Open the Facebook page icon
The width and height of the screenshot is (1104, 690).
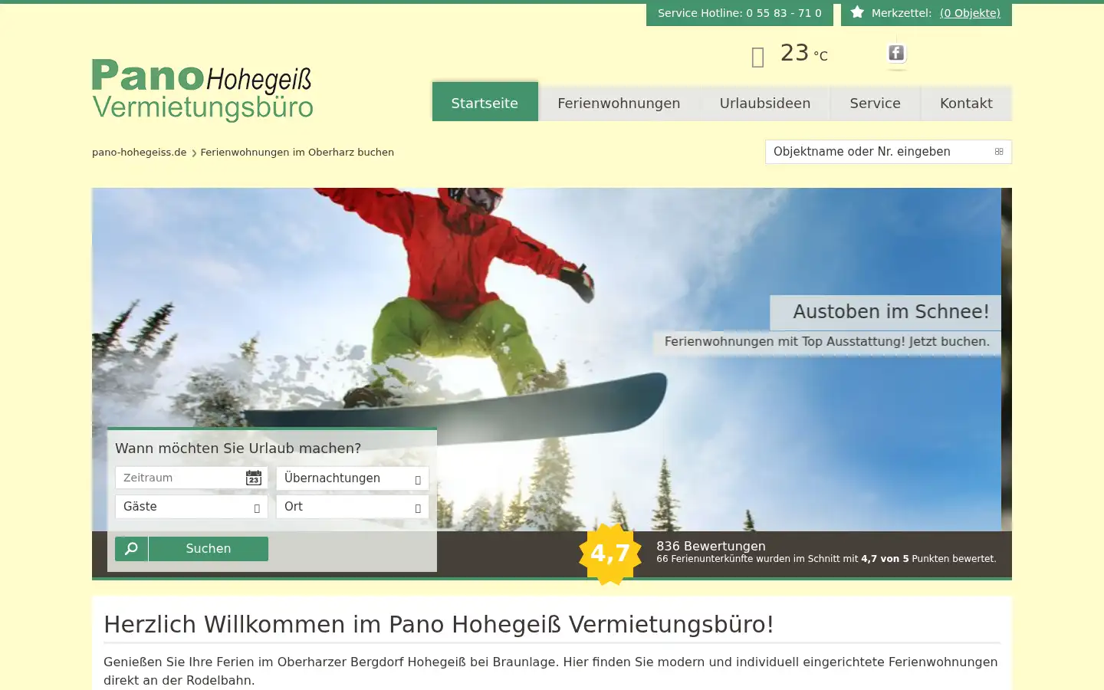896,53
